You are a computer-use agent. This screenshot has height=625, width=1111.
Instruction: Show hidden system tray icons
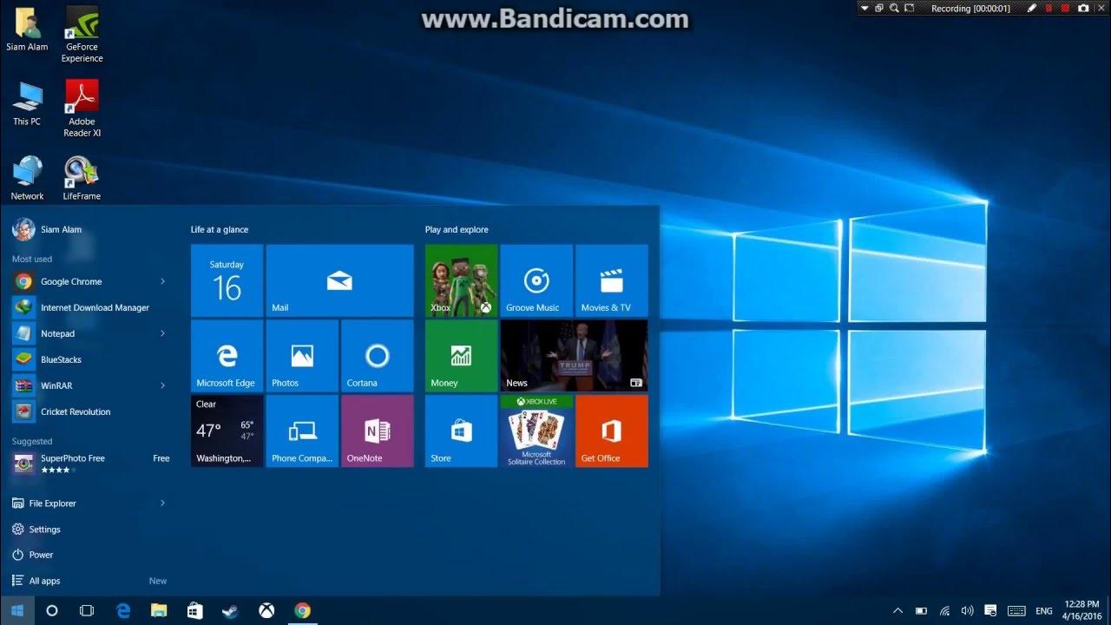897,611
